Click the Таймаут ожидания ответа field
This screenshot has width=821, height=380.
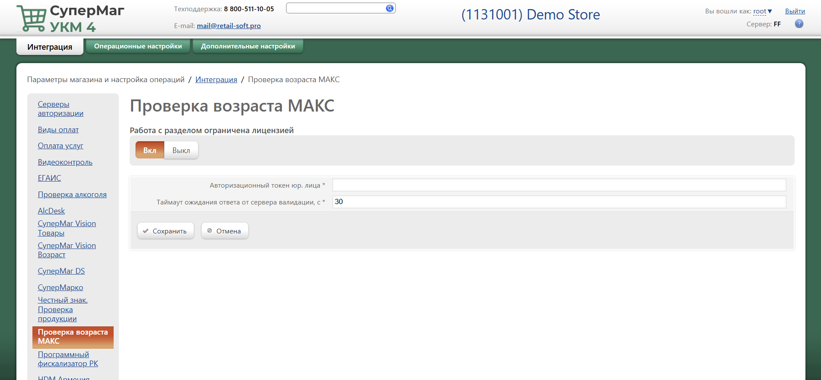point(559,202)
